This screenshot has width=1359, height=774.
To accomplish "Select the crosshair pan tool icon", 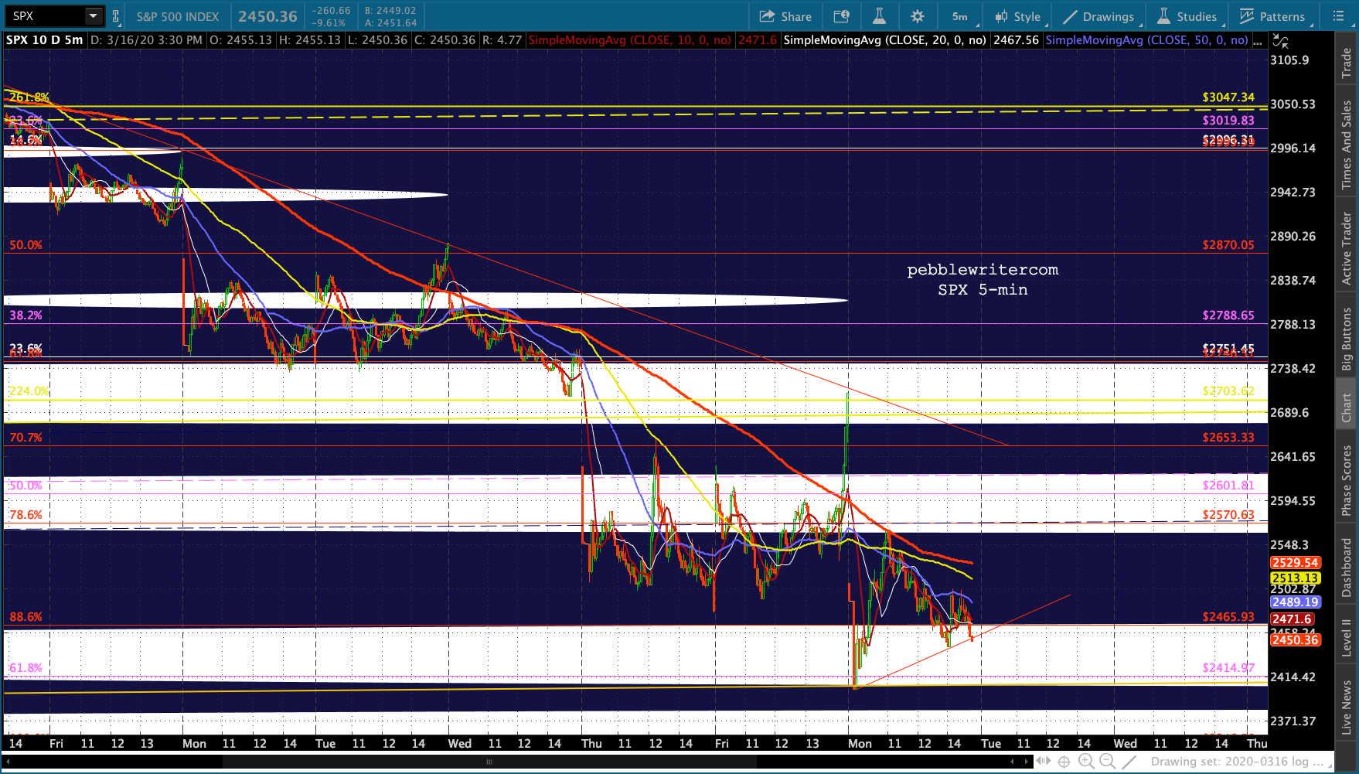I will [x=1064, y=762].
